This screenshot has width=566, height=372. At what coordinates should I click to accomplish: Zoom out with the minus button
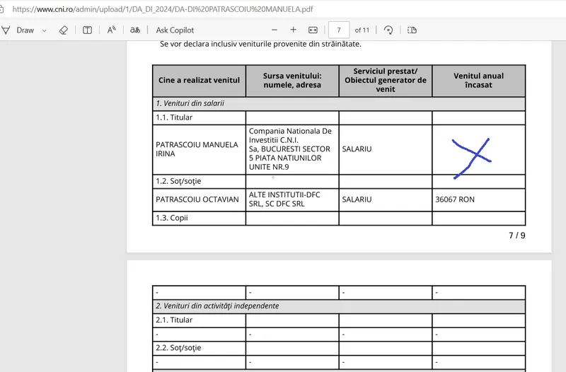pyautogui.click(x=275, y=30)
